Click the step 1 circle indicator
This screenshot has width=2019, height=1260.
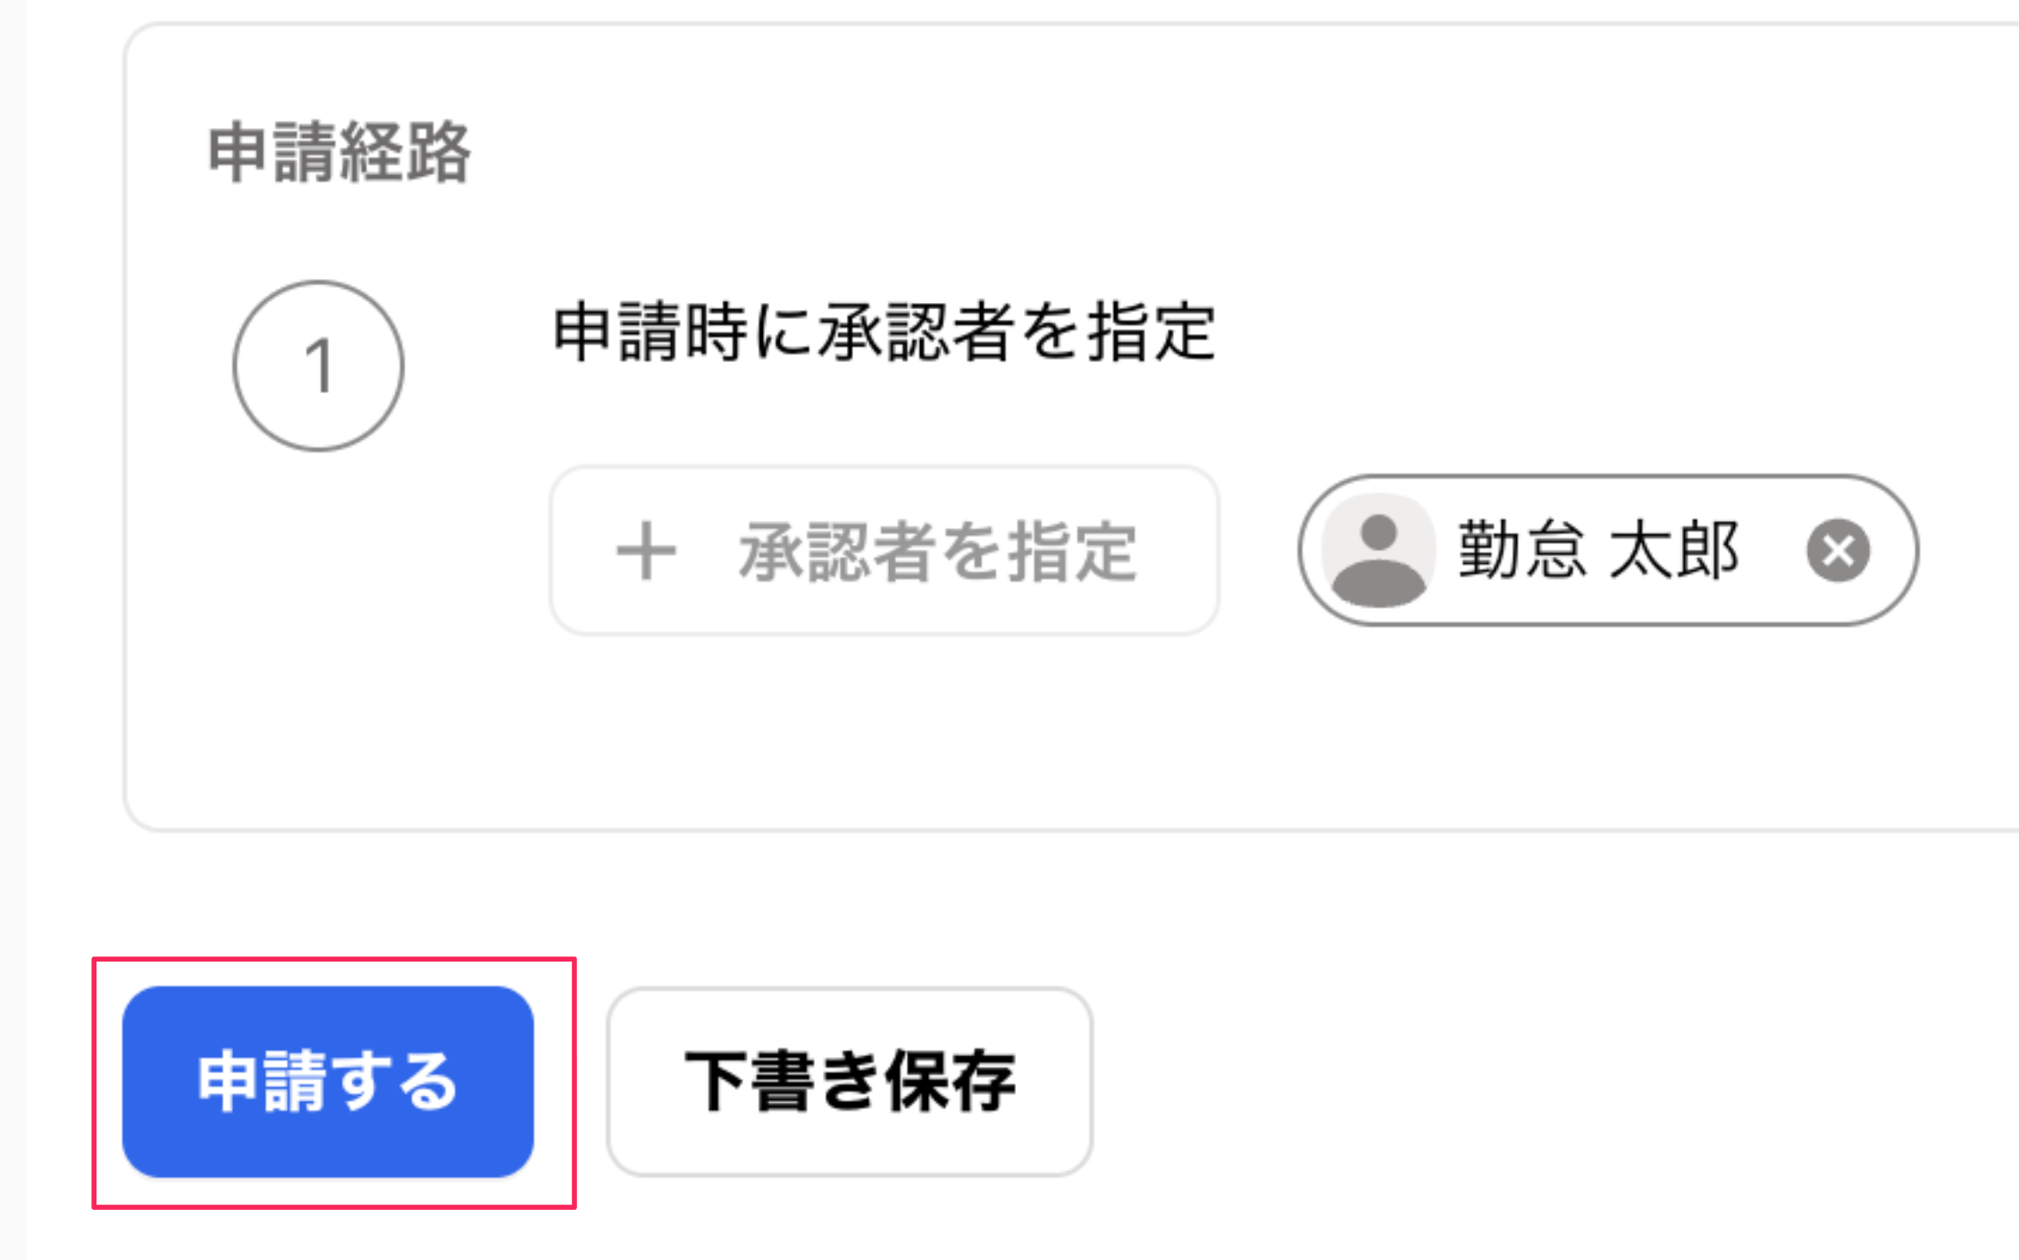click(x=318, y=366)
